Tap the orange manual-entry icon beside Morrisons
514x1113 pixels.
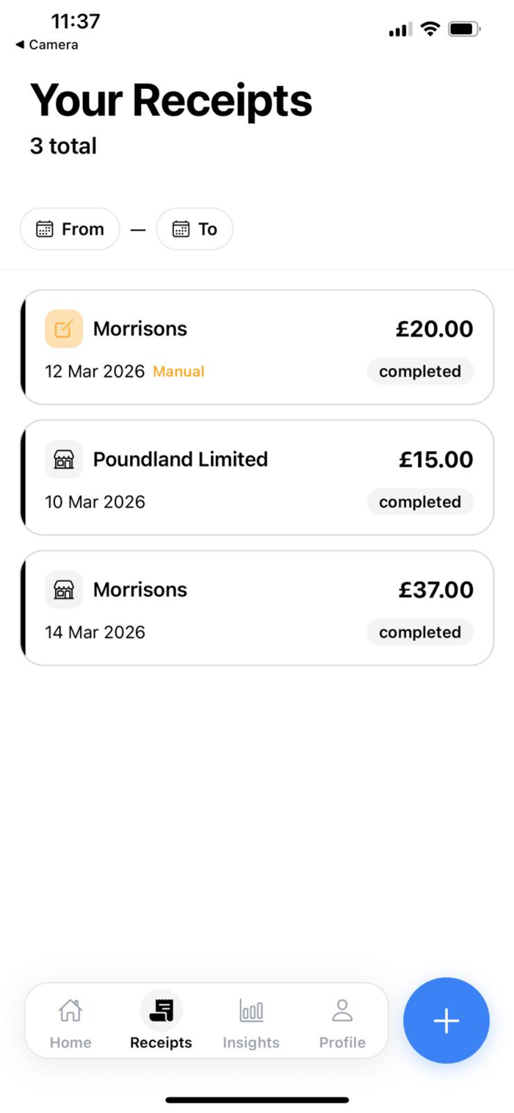pos(64,329)
